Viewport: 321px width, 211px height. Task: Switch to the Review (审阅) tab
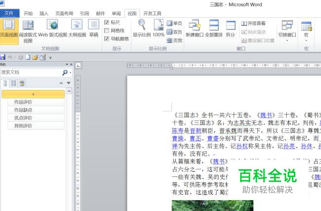116,14
